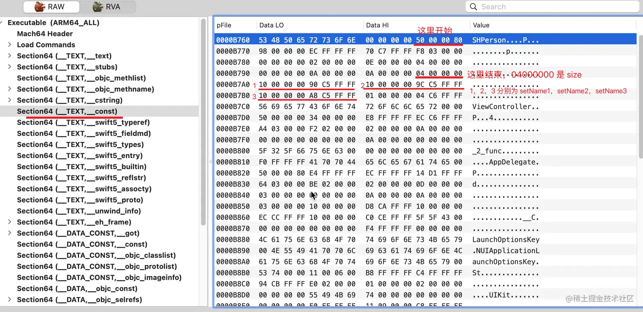Switch to the RVA address mode

[x=108, y=7]
